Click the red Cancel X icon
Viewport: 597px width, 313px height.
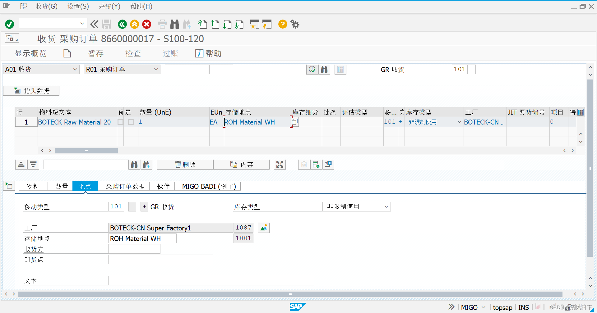[147, 24]
